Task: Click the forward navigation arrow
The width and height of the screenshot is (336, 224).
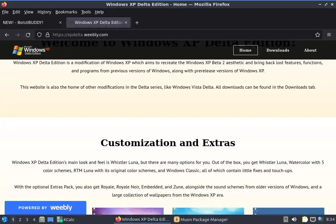Action: coord(17,35)
